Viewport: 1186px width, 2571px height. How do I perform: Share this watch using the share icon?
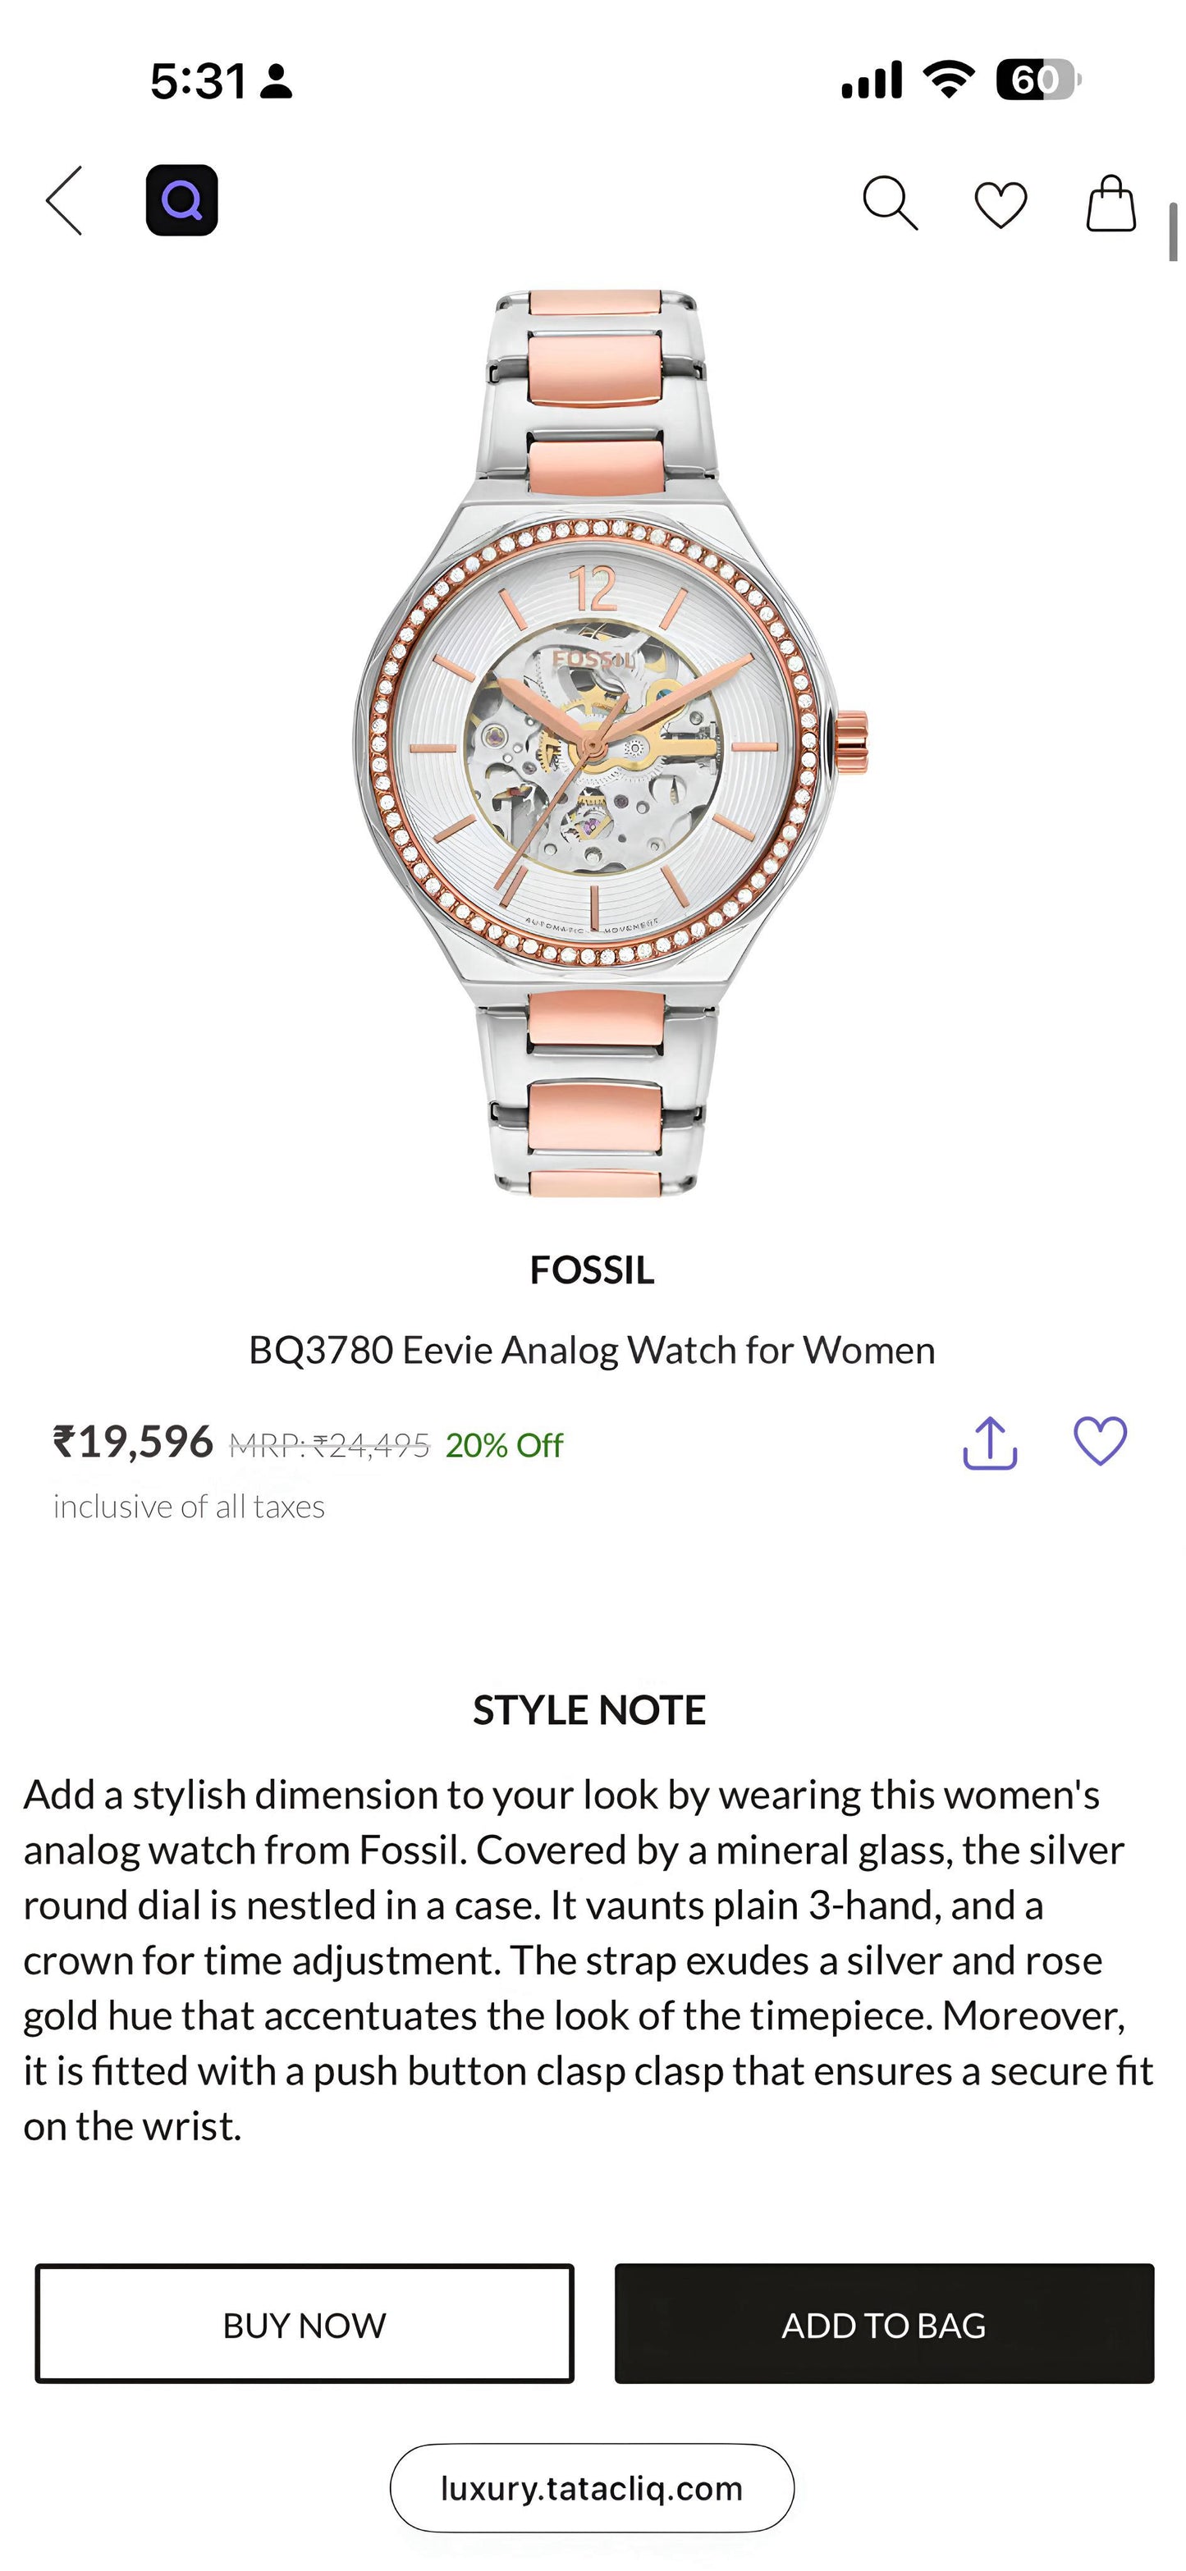[989, 1443]
